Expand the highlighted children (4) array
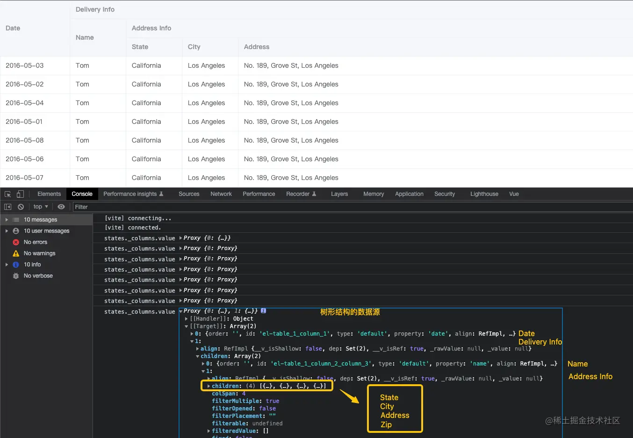Viewport: 633px width, 438px height. click(209, 386)
